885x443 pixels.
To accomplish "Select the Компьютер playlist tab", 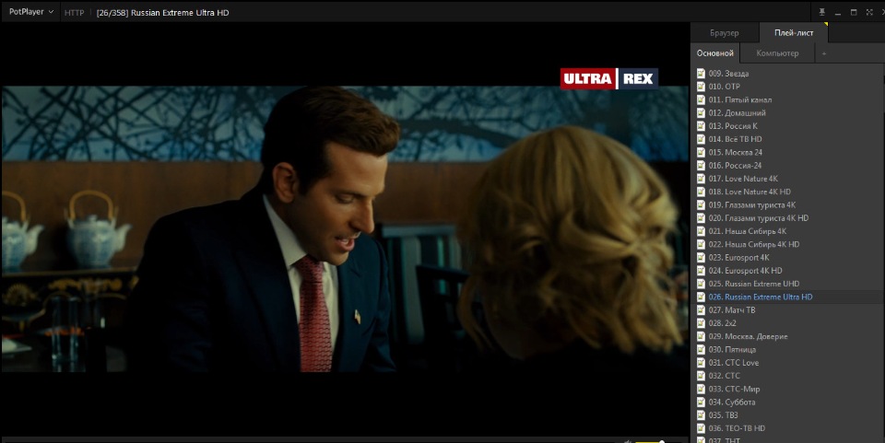I will click(777, 53).
